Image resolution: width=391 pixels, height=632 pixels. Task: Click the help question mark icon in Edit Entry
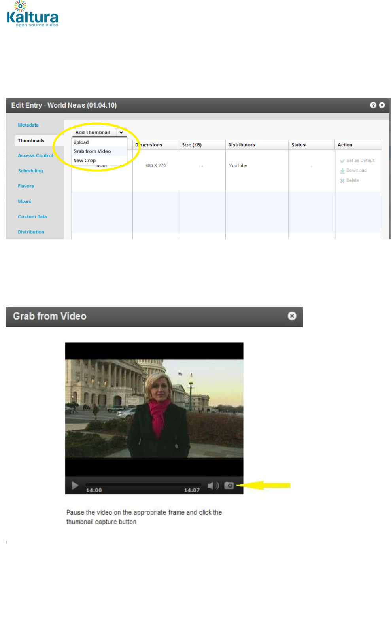[373, 105]
